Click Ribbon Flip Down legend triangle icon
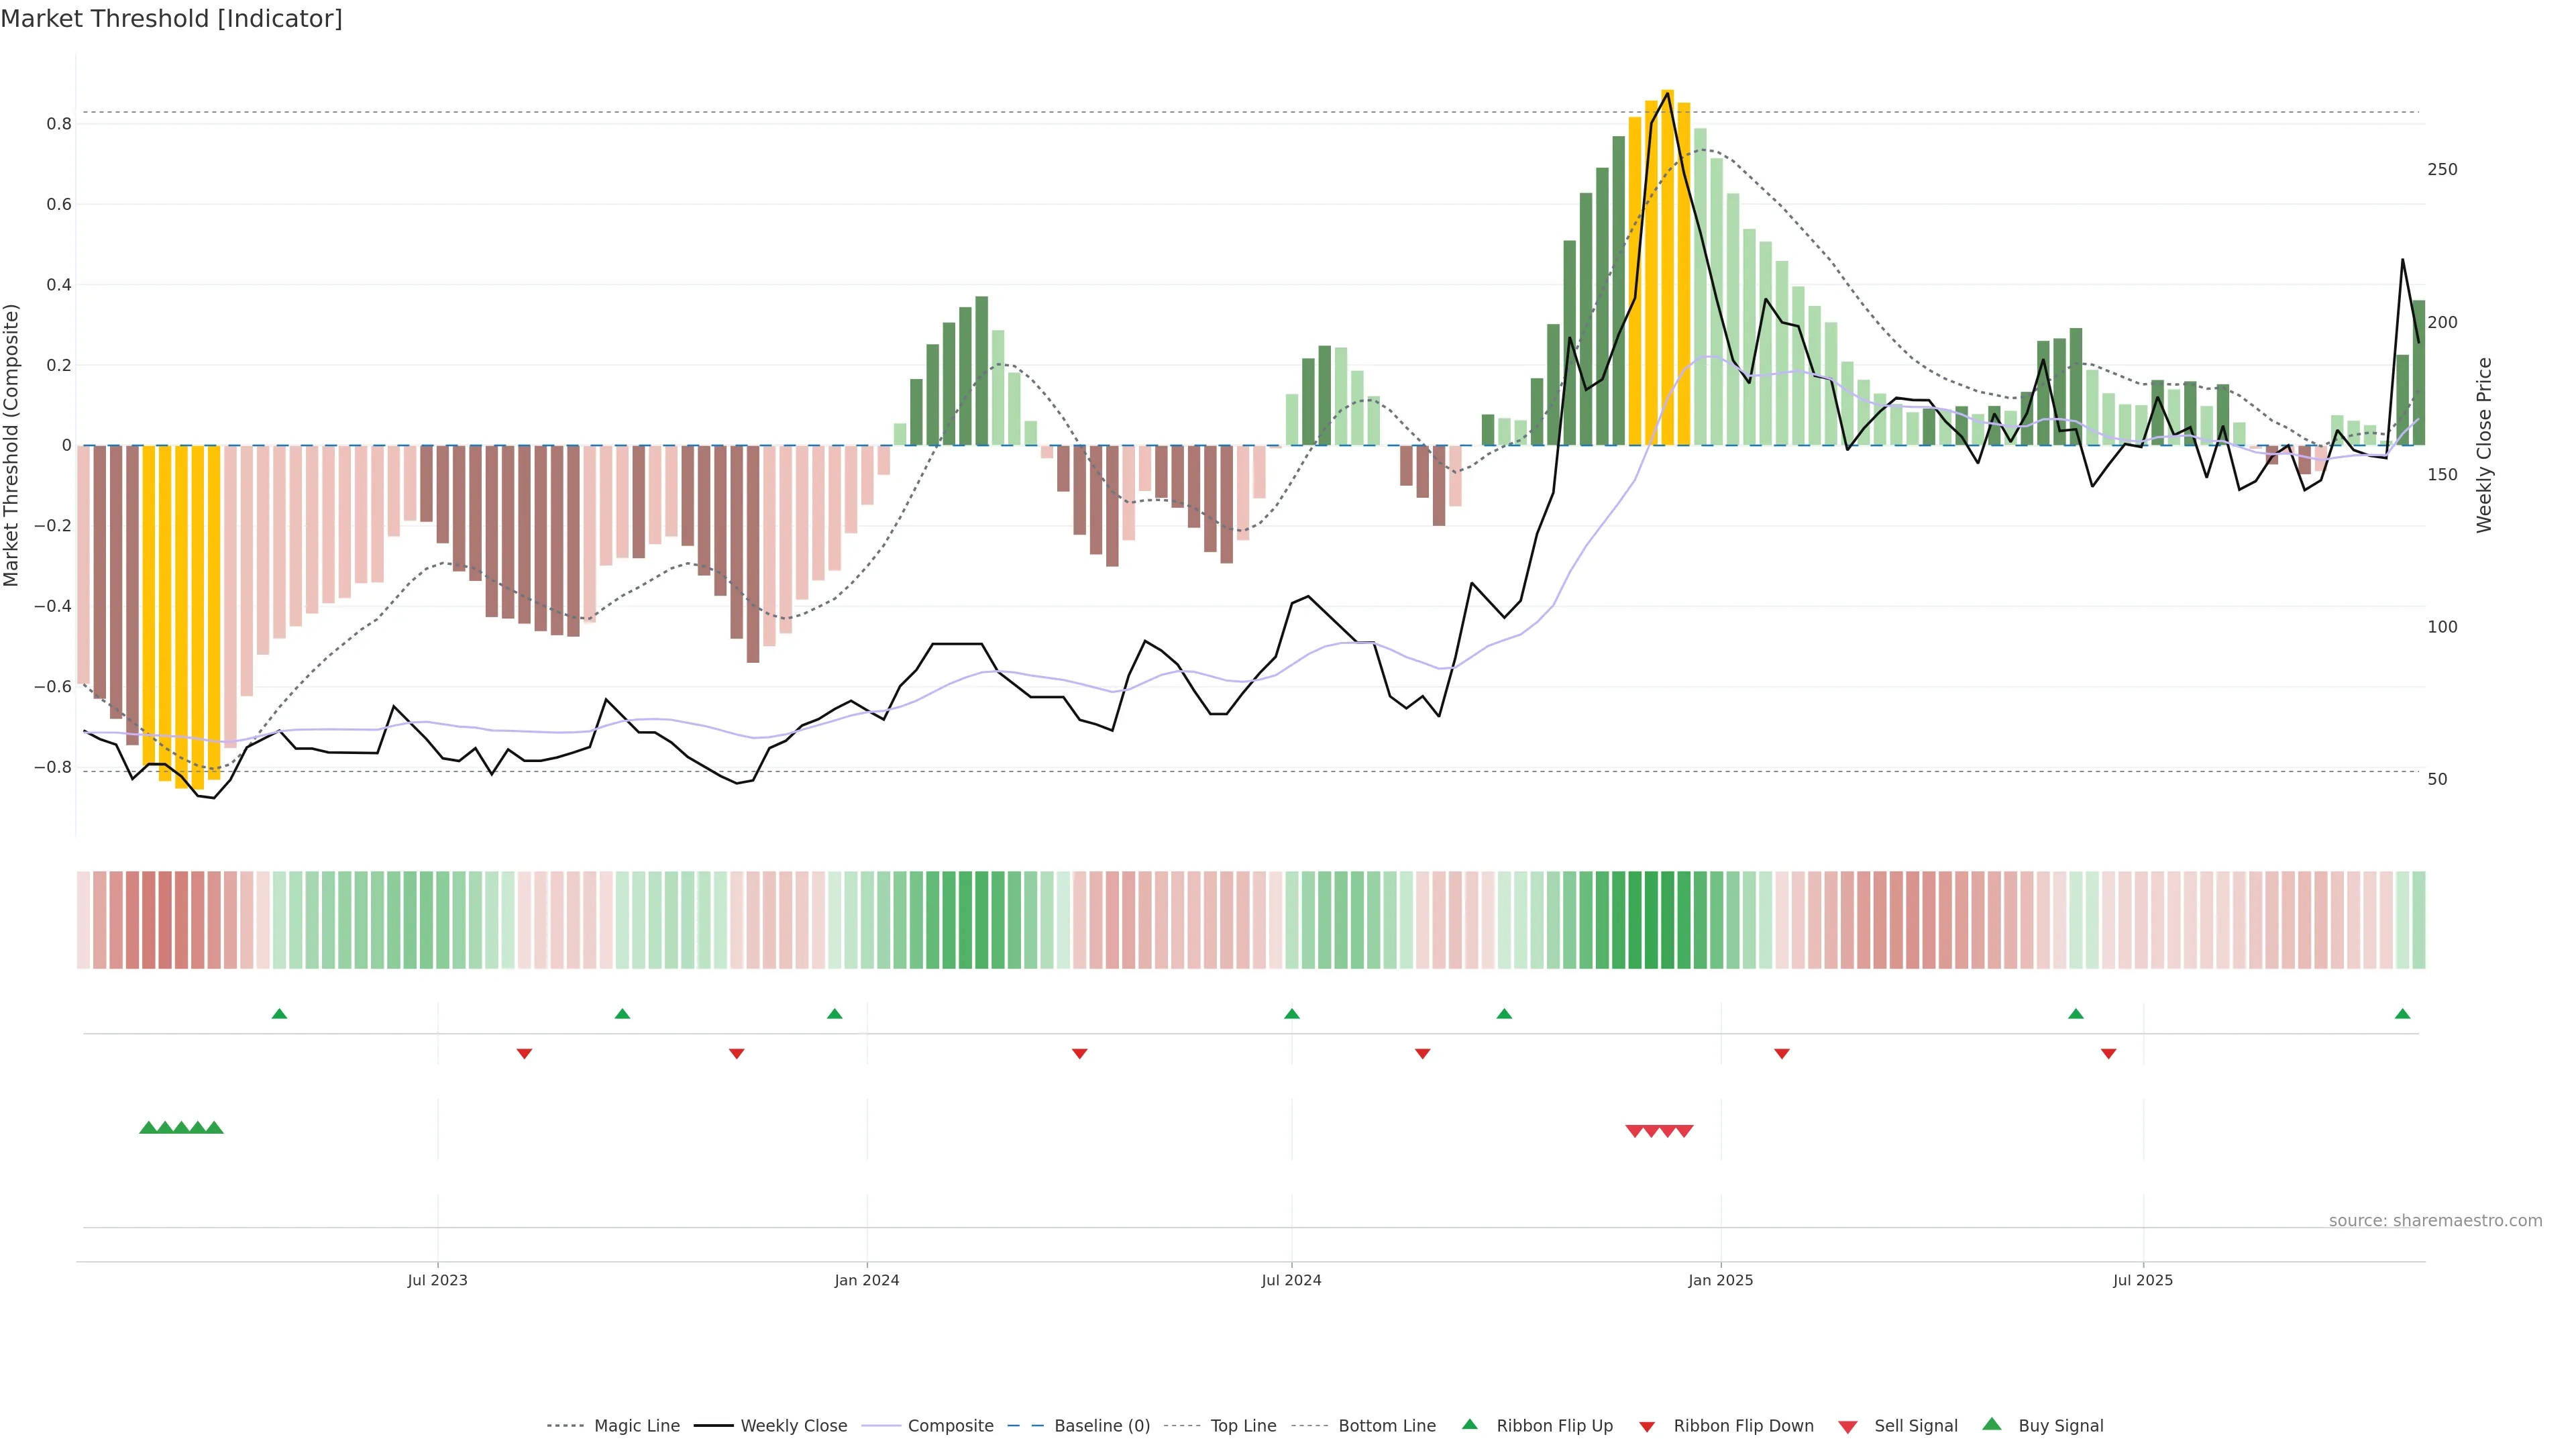 coord(1646,1426)
